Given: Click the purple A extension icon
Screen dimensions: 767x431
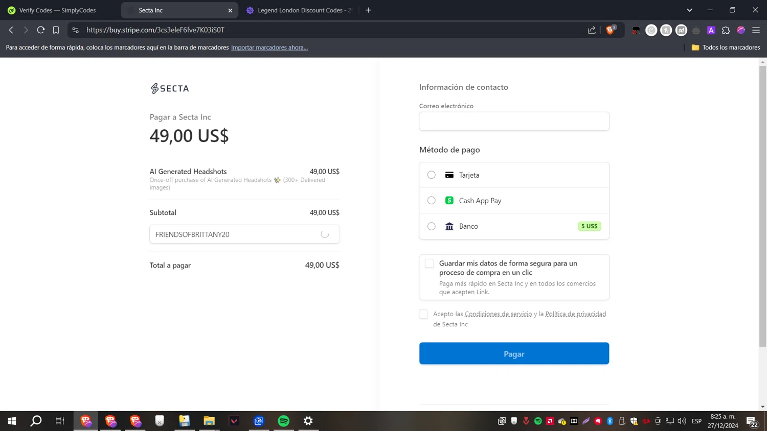Looking at the screenshot, I should [x=711, y=30].
